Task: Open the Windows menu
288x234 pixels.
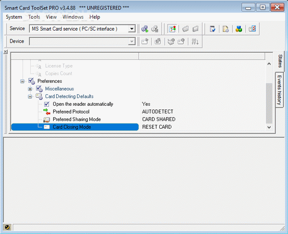Action: (x=73, y=17)
